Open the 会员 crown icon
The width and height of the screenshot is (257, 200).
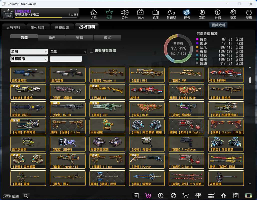click(x=109, y=14)
